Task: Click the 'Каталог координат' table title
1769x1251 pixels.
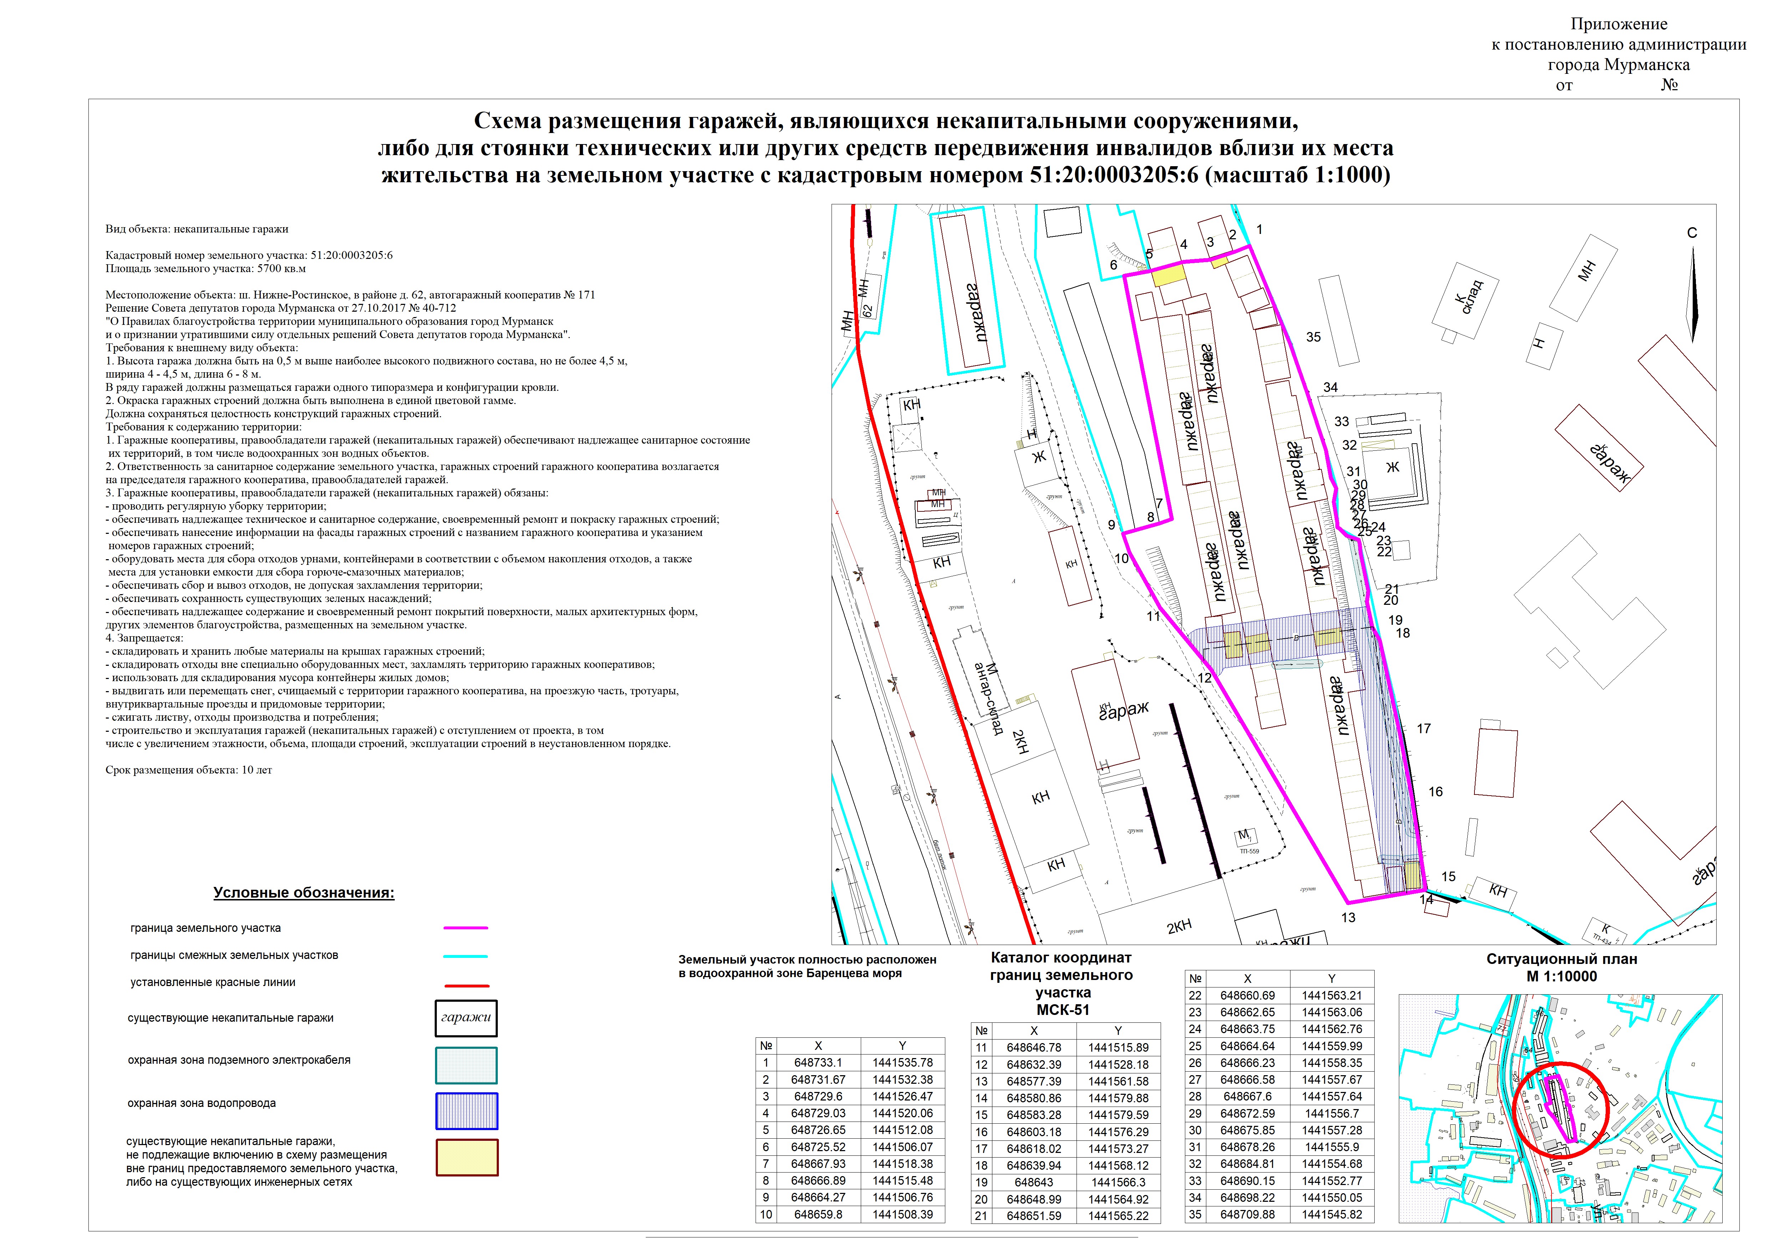Action: [1061, 959]
